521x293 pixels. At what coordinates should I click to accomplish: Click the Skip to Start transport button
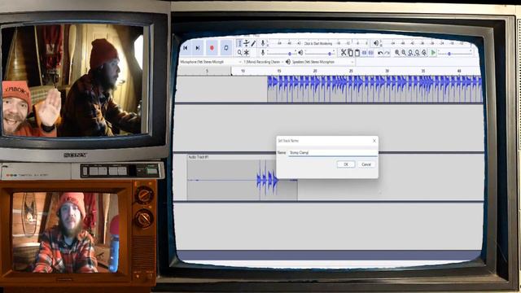[186, 48]
